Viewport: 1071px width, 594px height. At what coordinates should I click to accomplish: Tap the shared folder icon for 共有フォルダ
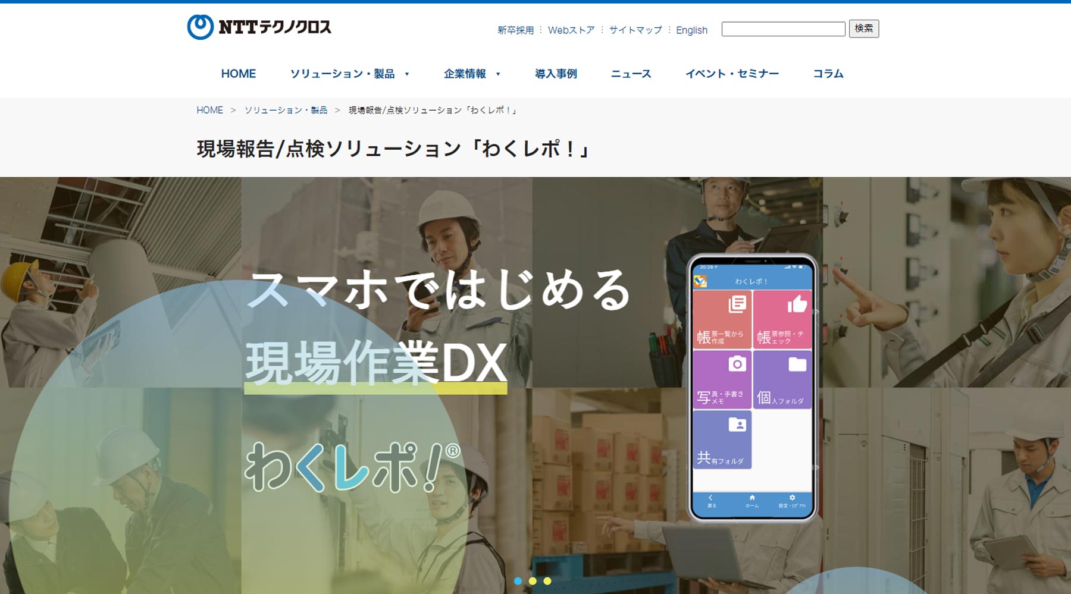point(737,424)
